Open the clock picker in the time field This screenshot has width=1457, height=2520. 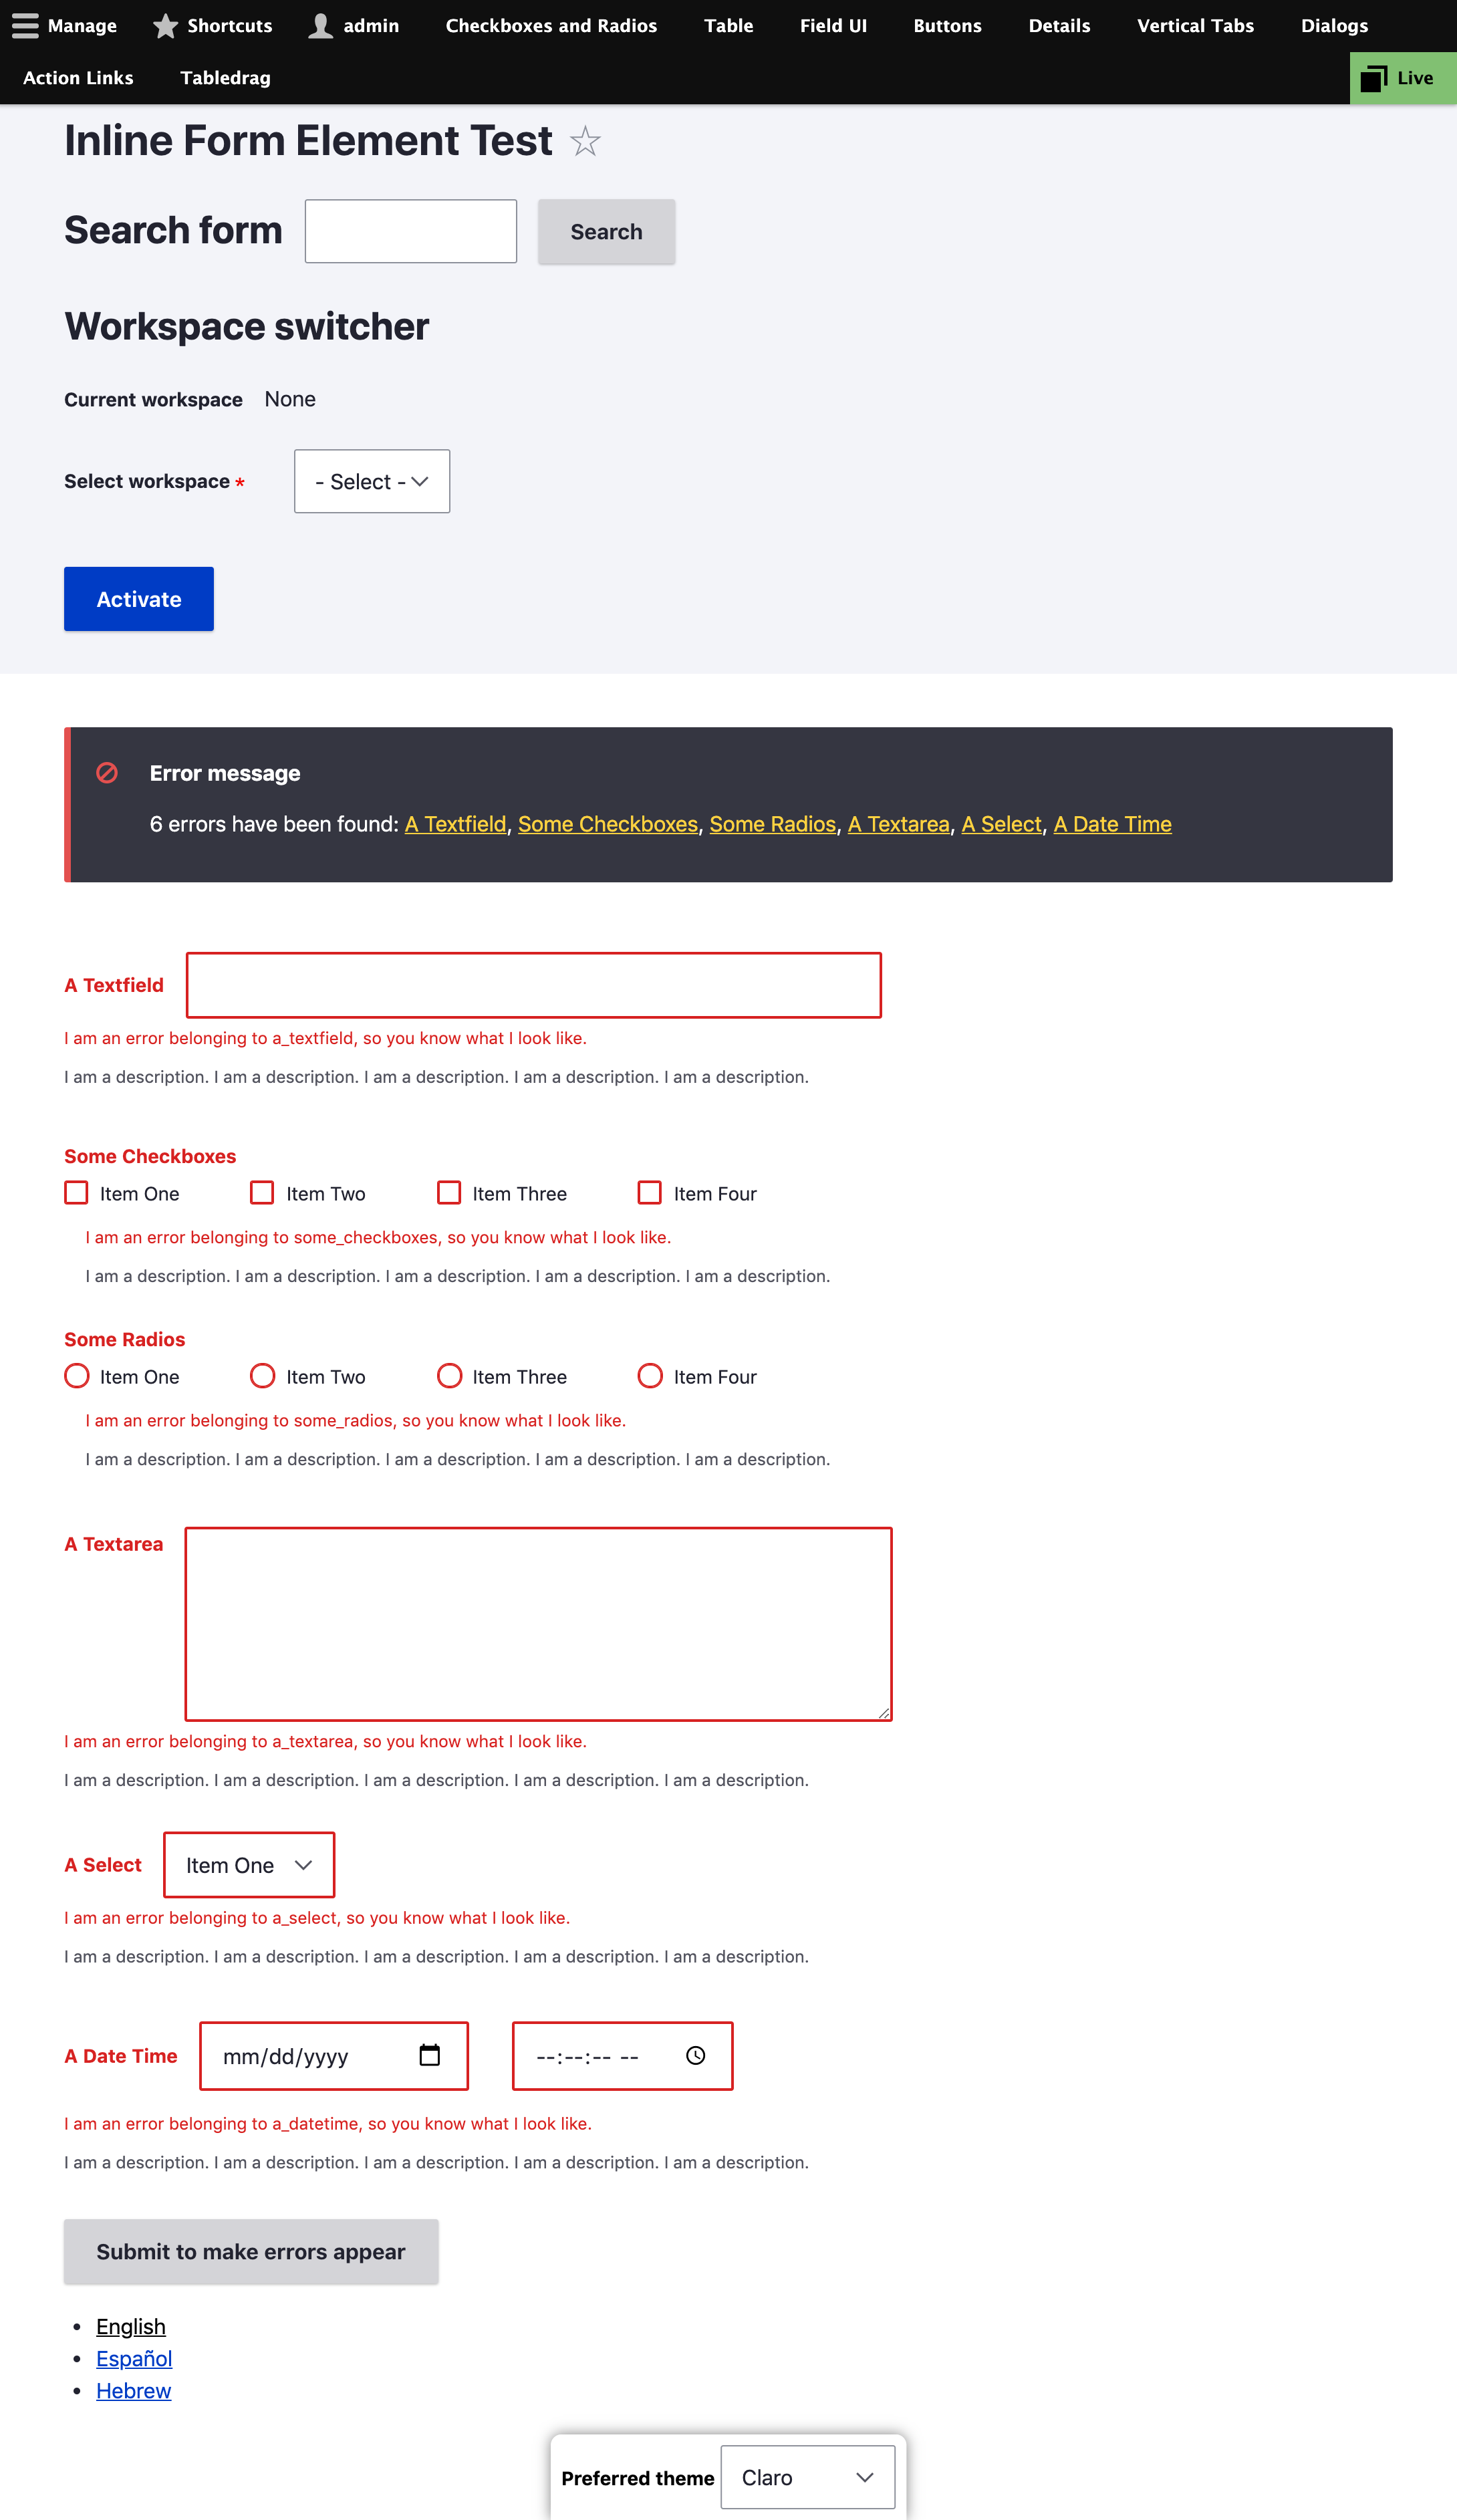tap(694, 2056)
